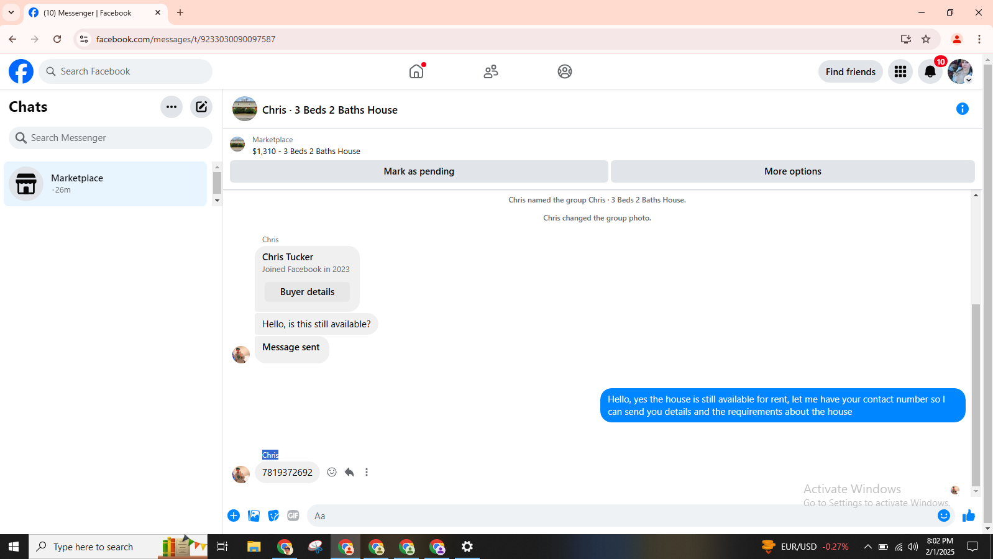
Task: Click the chat list scrollbar down arrow
Action: (217, 201)
